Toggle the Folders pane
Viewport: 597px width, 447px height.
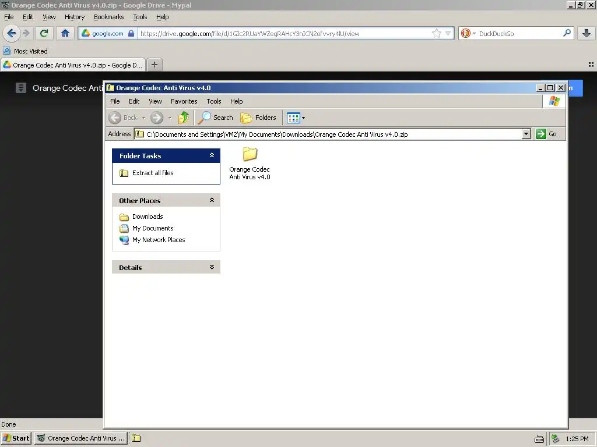[x=258, y=118]
